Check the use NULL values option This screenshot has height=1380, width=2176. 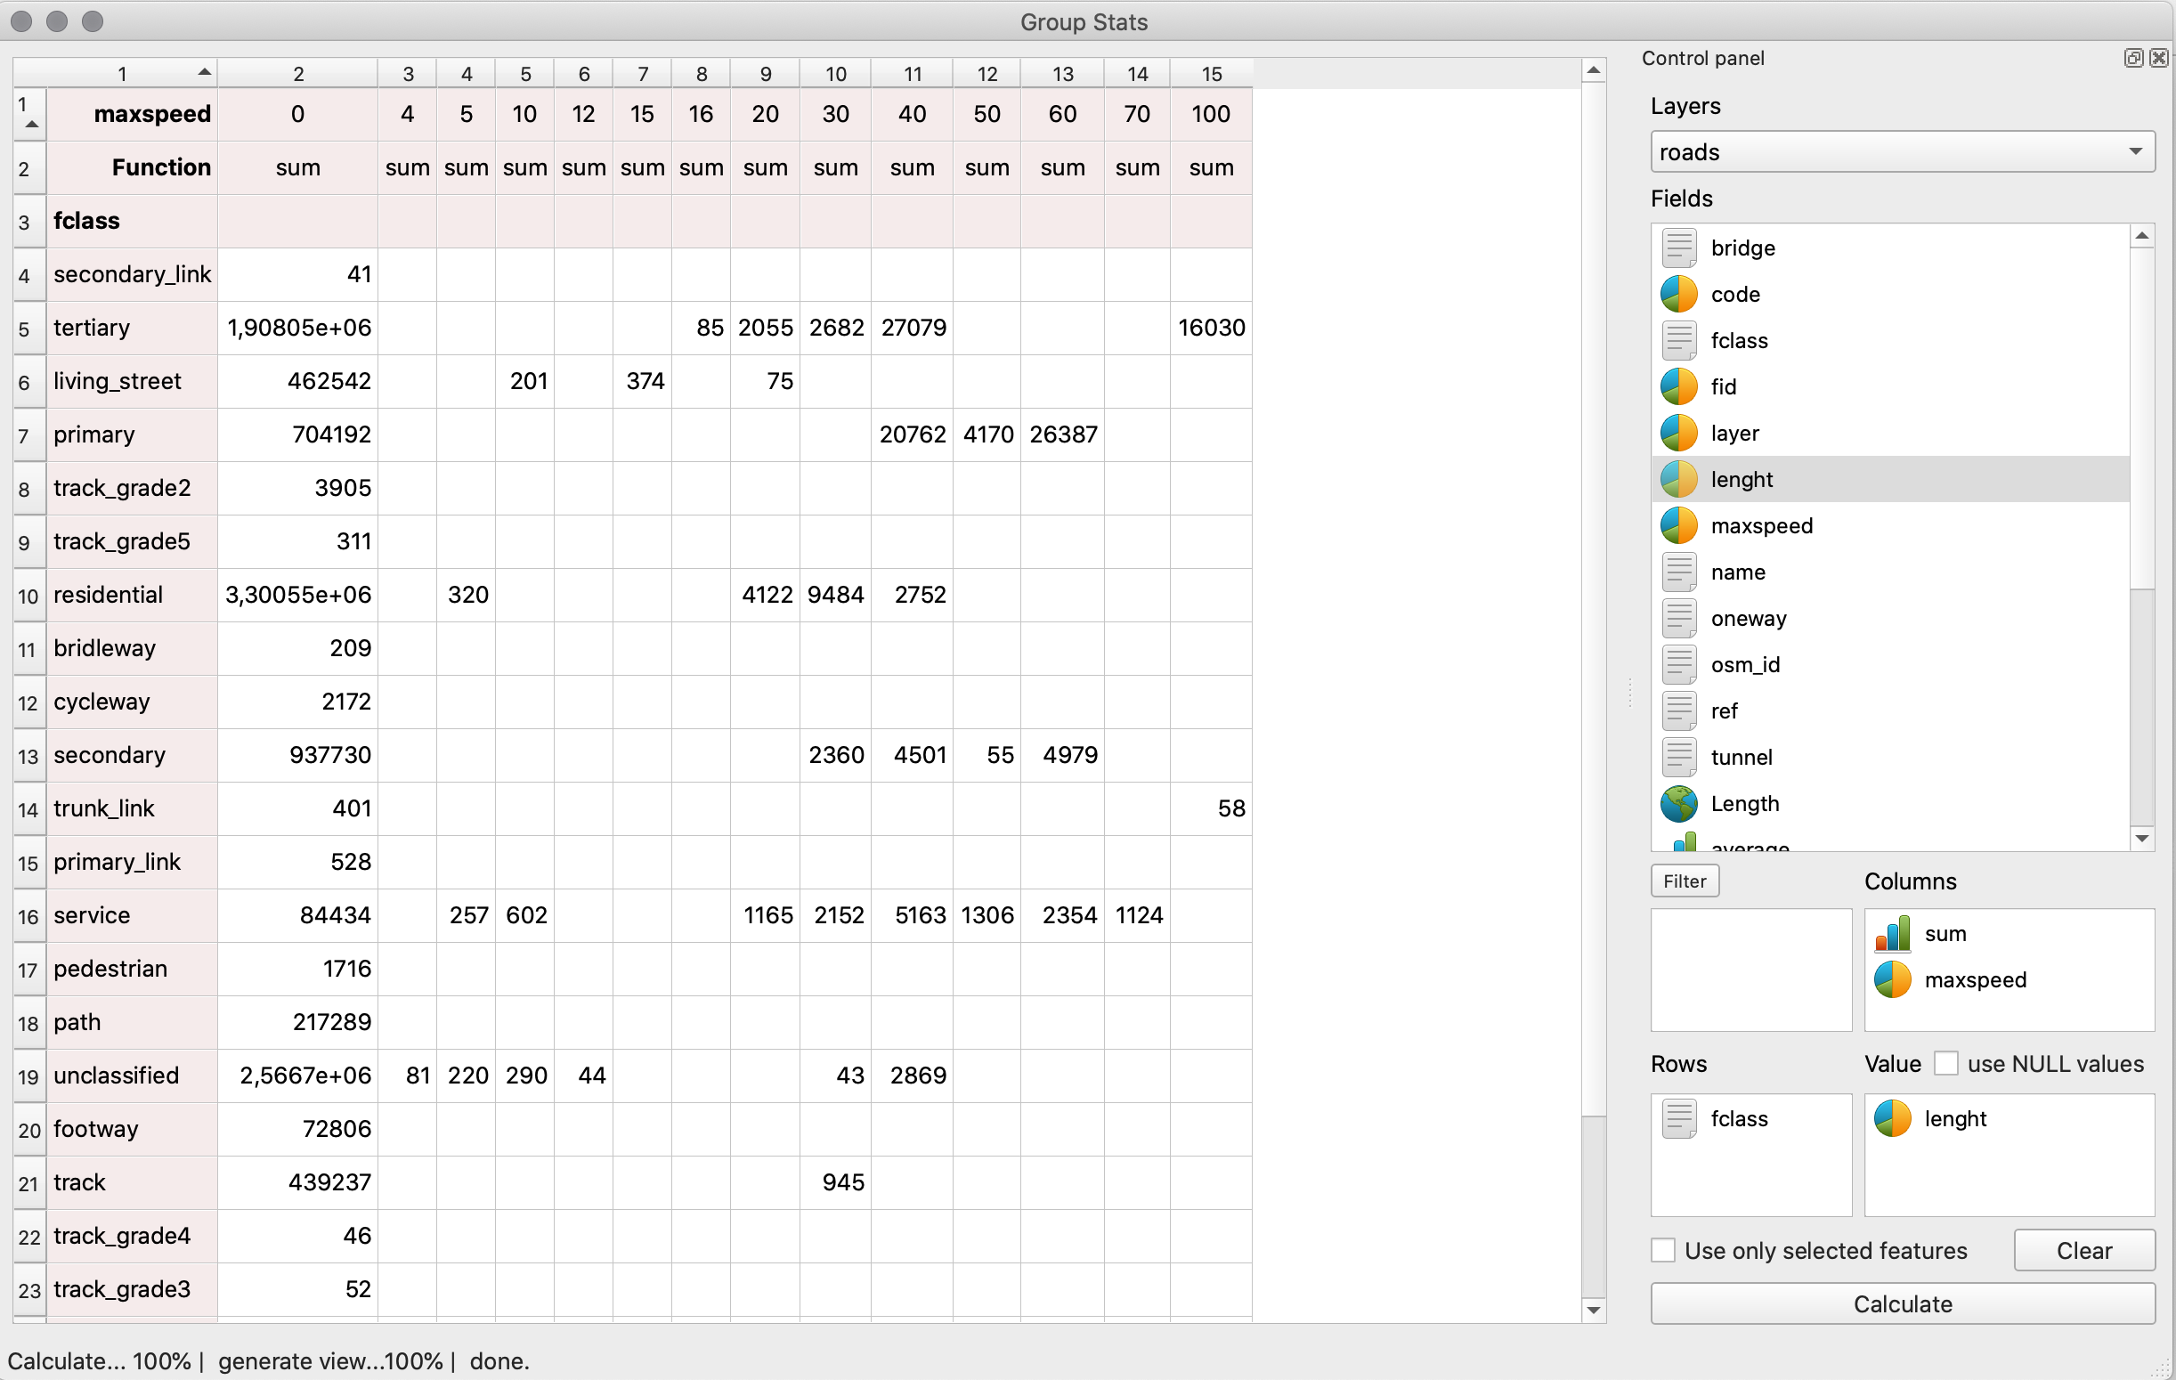click(x=1943, y=1063)
